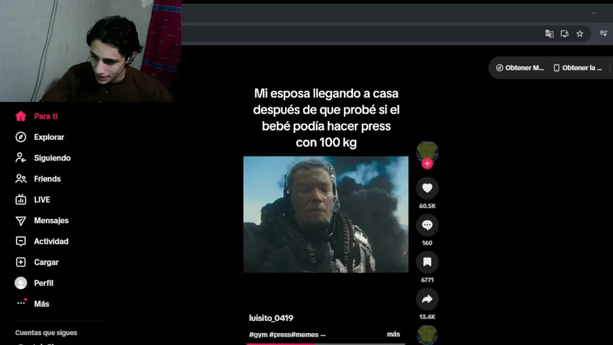This screenshot has height=345, width=613.
Task: Click the 160 comments count
Action: click(x=427, y=243)
